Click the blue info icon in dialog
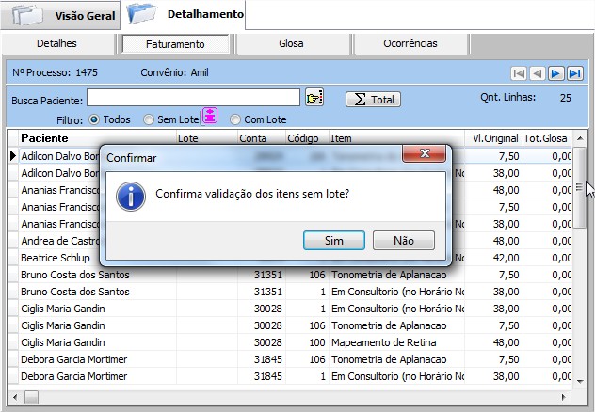This screenshot has height=412, width=595. [x=130, y=195]
